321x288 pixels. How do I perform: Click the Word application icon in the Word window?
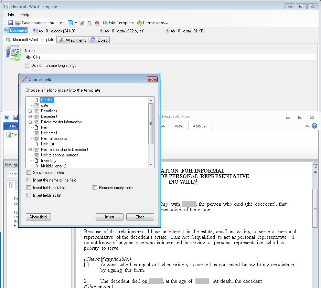[7, 117]
